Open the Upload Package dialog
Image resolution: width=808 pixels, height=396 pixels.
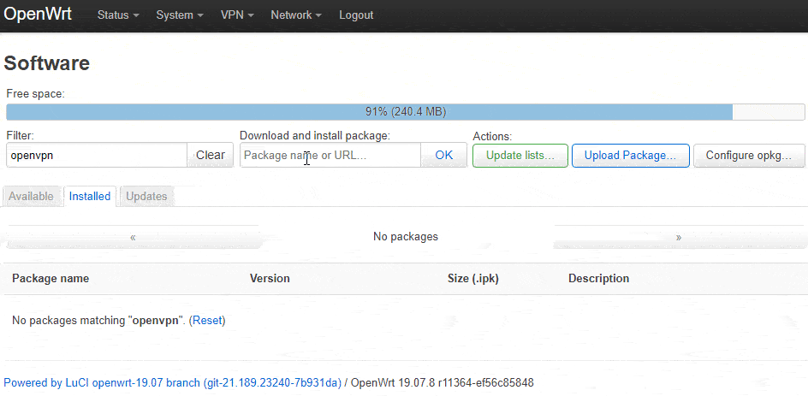[630, 156]
